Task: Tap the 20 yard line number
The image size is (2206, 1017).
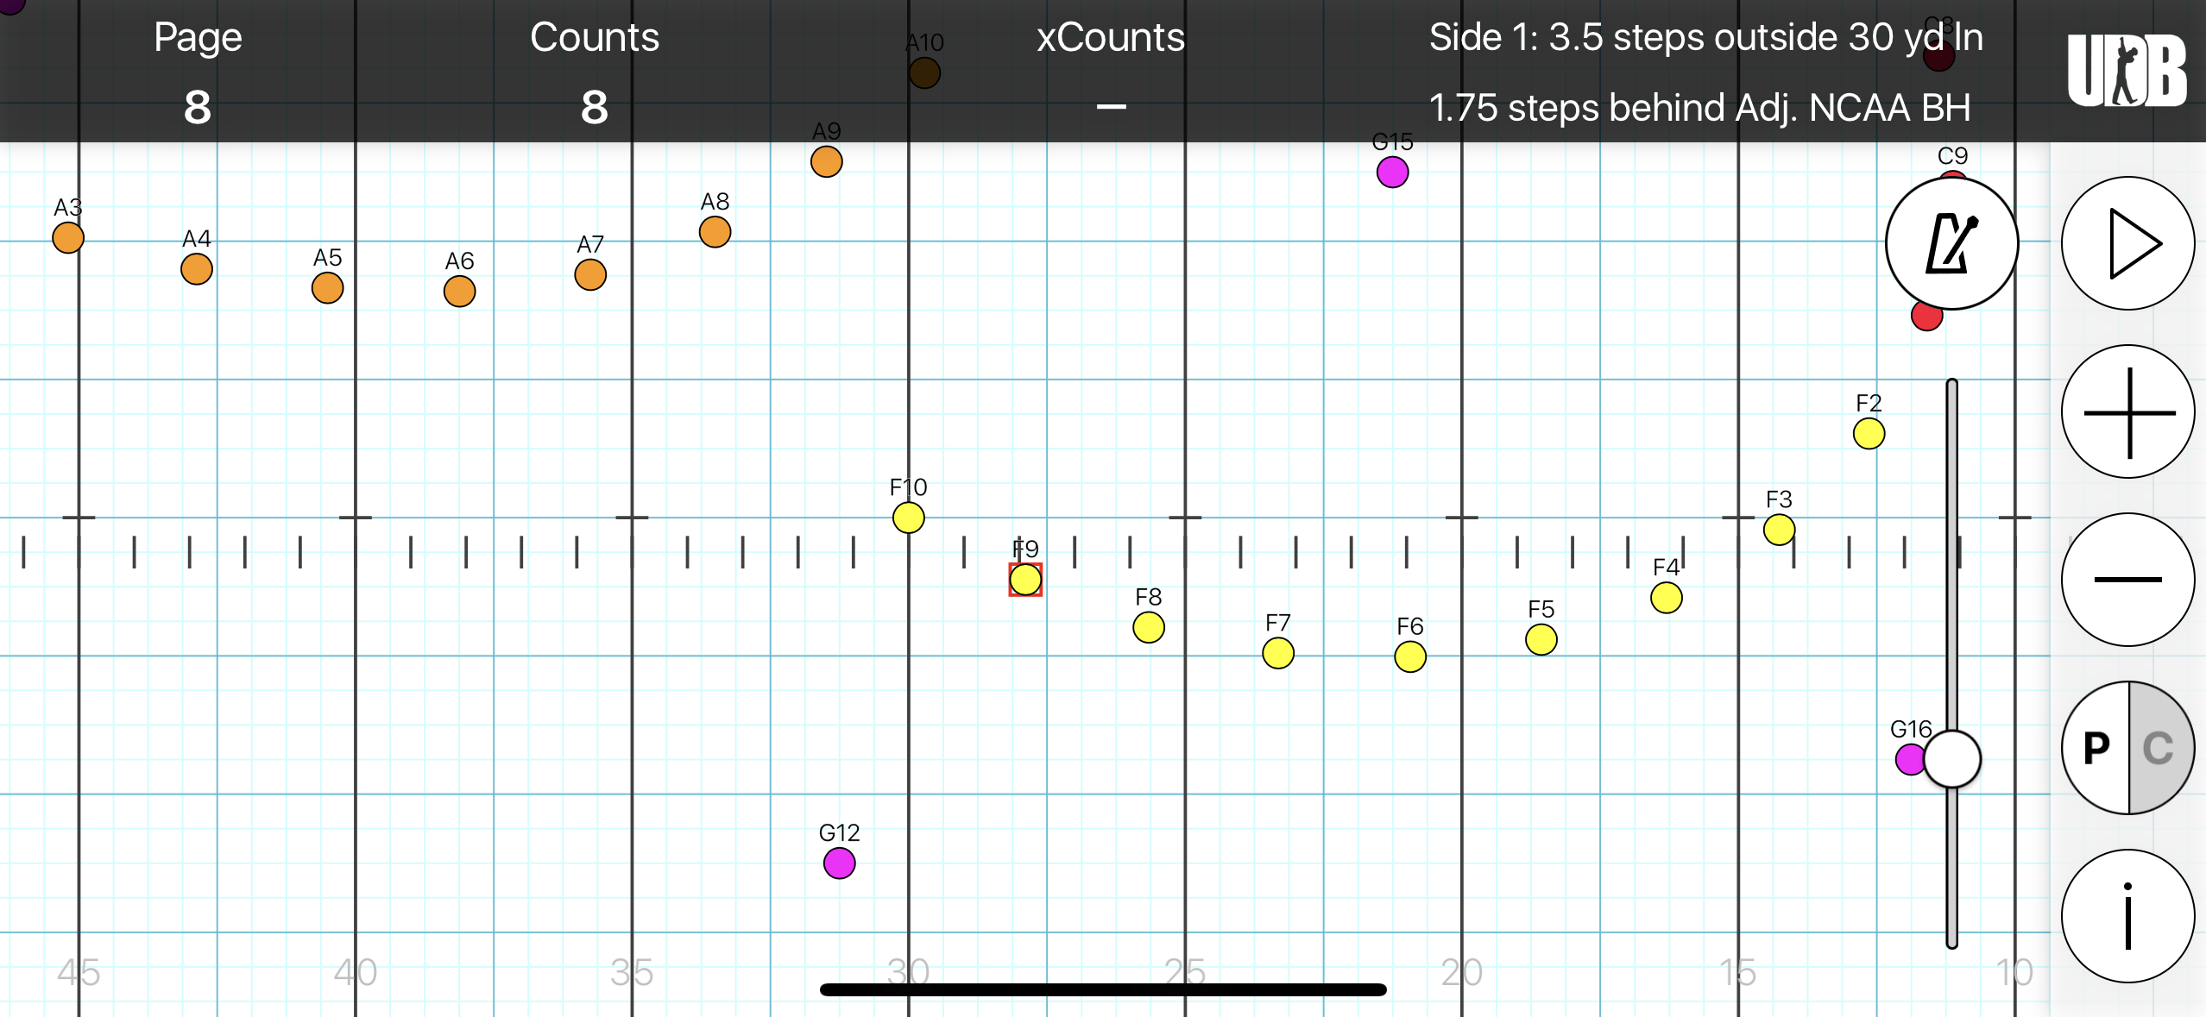Action: (1462, 972)
